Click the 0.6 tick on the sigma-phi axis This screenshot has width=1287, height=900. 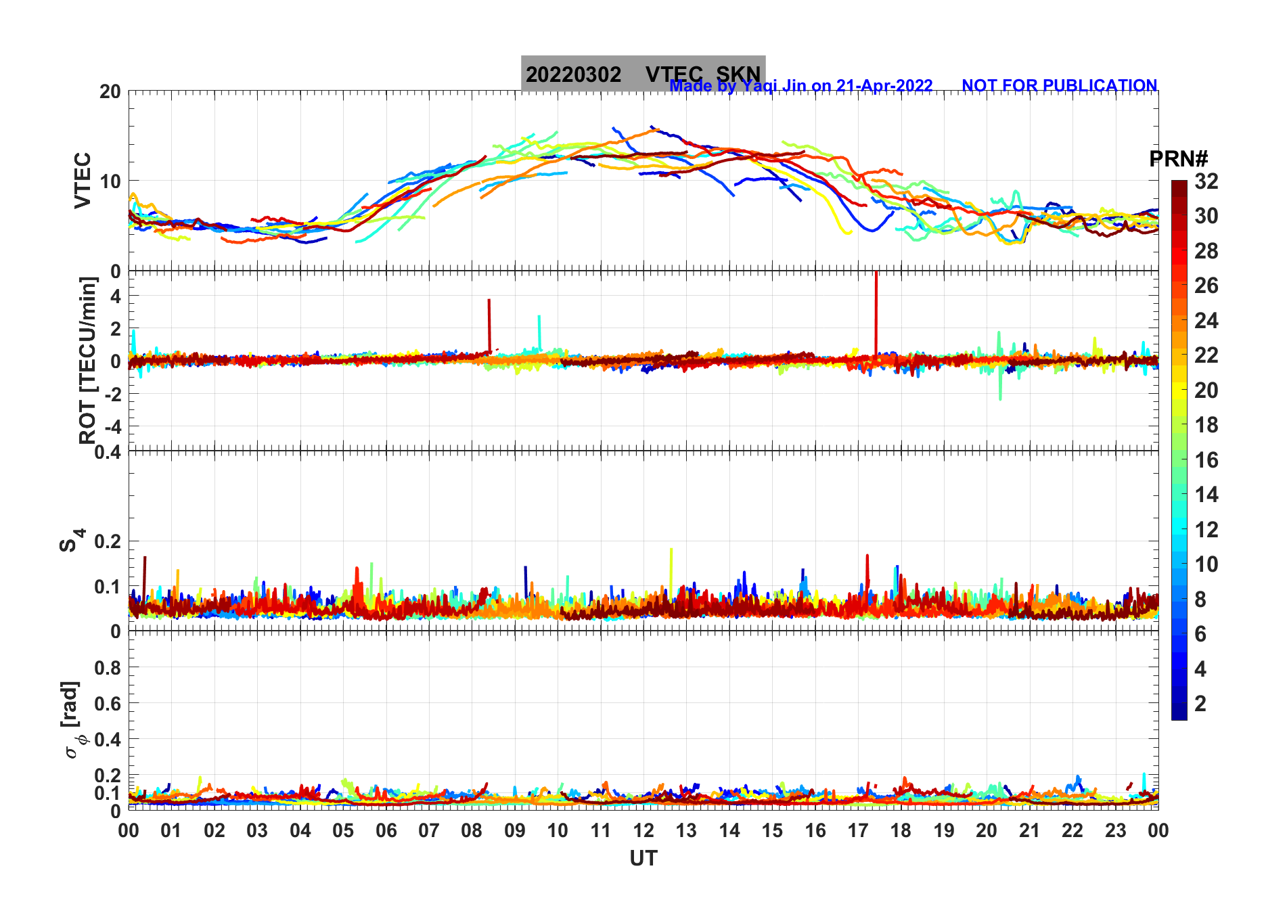pyautogui.click(x=108, y=704)
